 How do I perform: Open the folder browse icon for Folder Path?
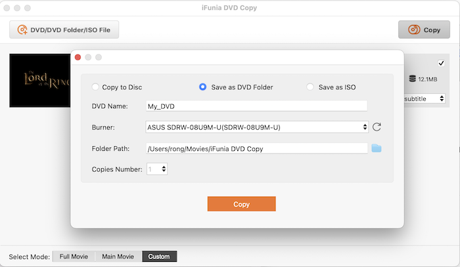[377, 148]
